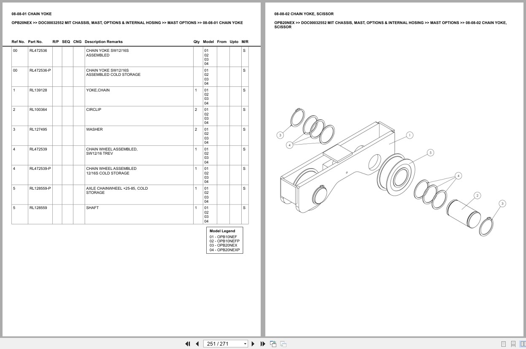
Task: Switch to single page view
Action: pyautogui.click(x=503, y=344)
